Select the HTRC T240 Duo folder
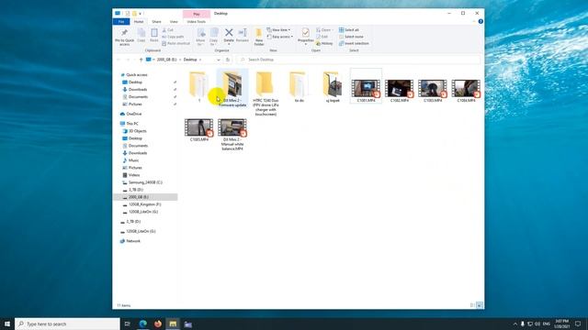This screenshot has height=330, width=588. pyautogui.click(x=266, y=93)
